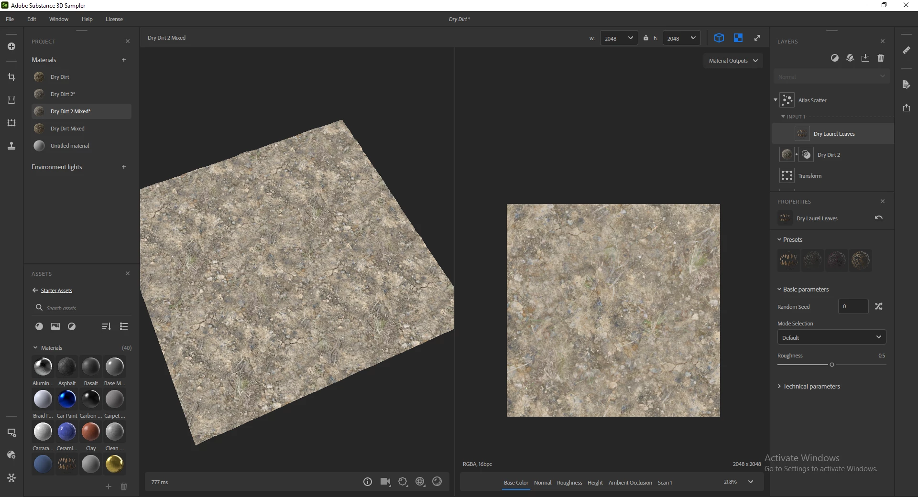918x497 pixels.
Task: Reset Dry Laurel Leaves properties to default
Action: point(878,218)
